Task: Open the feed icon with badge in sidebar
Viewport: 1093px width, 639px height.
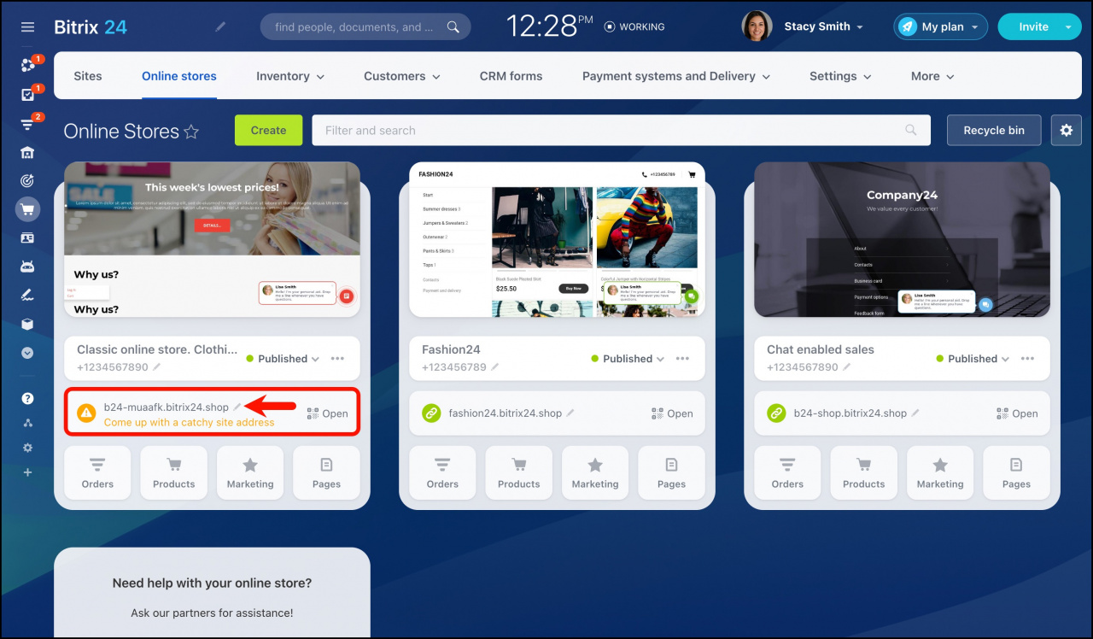Action: (x=27, y=65)
